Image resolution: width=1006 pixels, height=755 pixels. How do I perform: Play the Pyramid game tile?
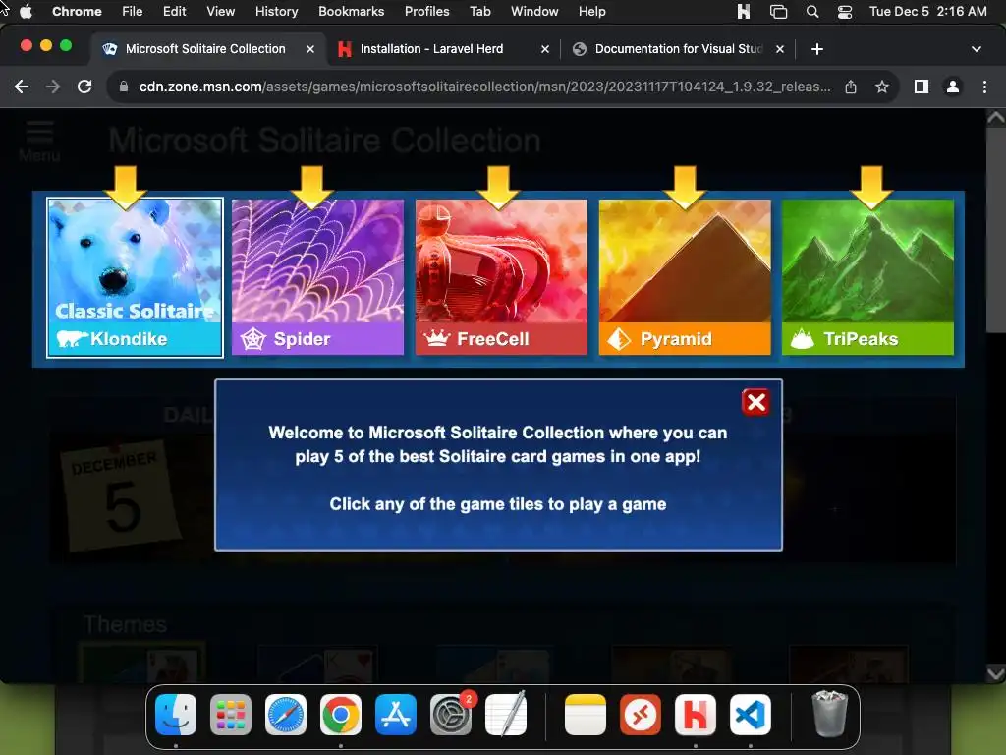[685, 277]
